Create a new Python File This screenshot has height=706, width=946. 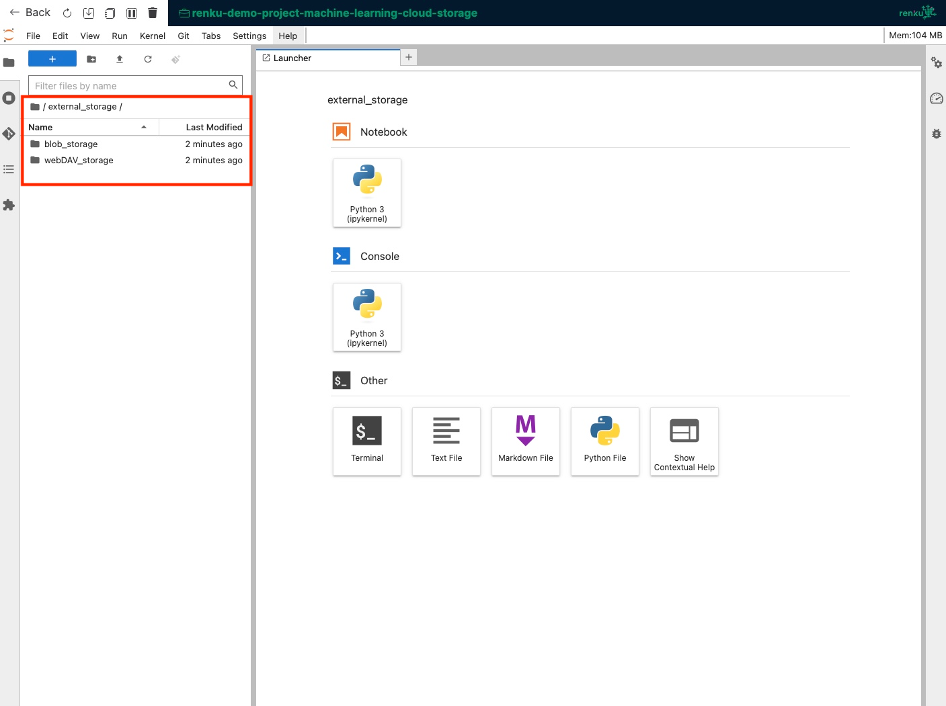(605, 441)
